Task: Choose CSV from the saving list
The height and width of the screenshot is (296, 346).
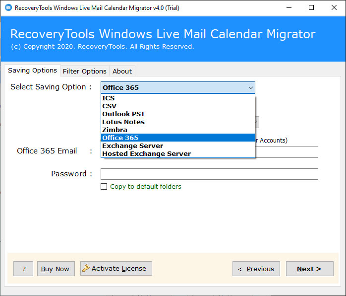Action: pos(178,106)
